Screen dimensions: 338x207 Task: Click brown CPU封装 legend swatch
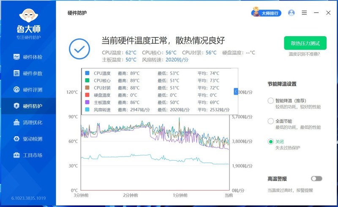tap(87, 88)
